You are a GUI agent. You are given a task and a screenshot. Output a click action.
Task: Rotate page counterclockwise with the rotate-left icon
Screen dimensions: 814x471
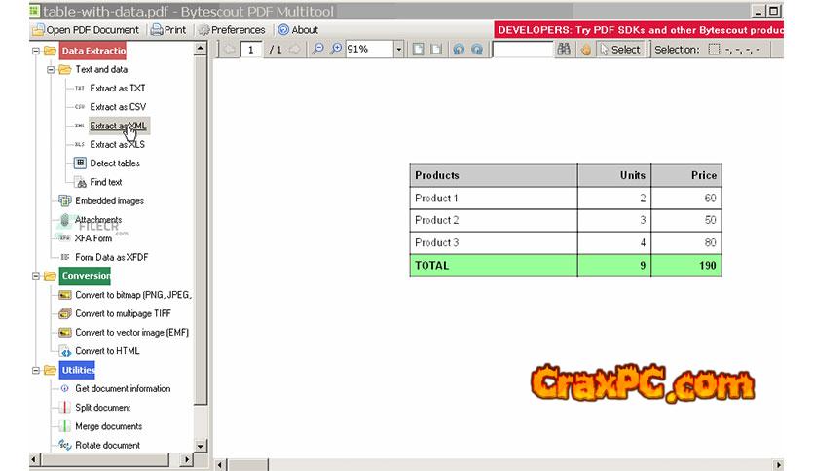459,50
